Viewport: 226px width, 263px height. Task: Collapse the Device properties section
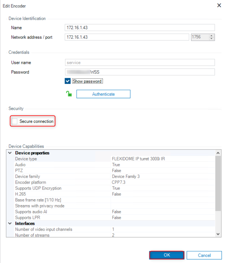(x=10, y=153)
